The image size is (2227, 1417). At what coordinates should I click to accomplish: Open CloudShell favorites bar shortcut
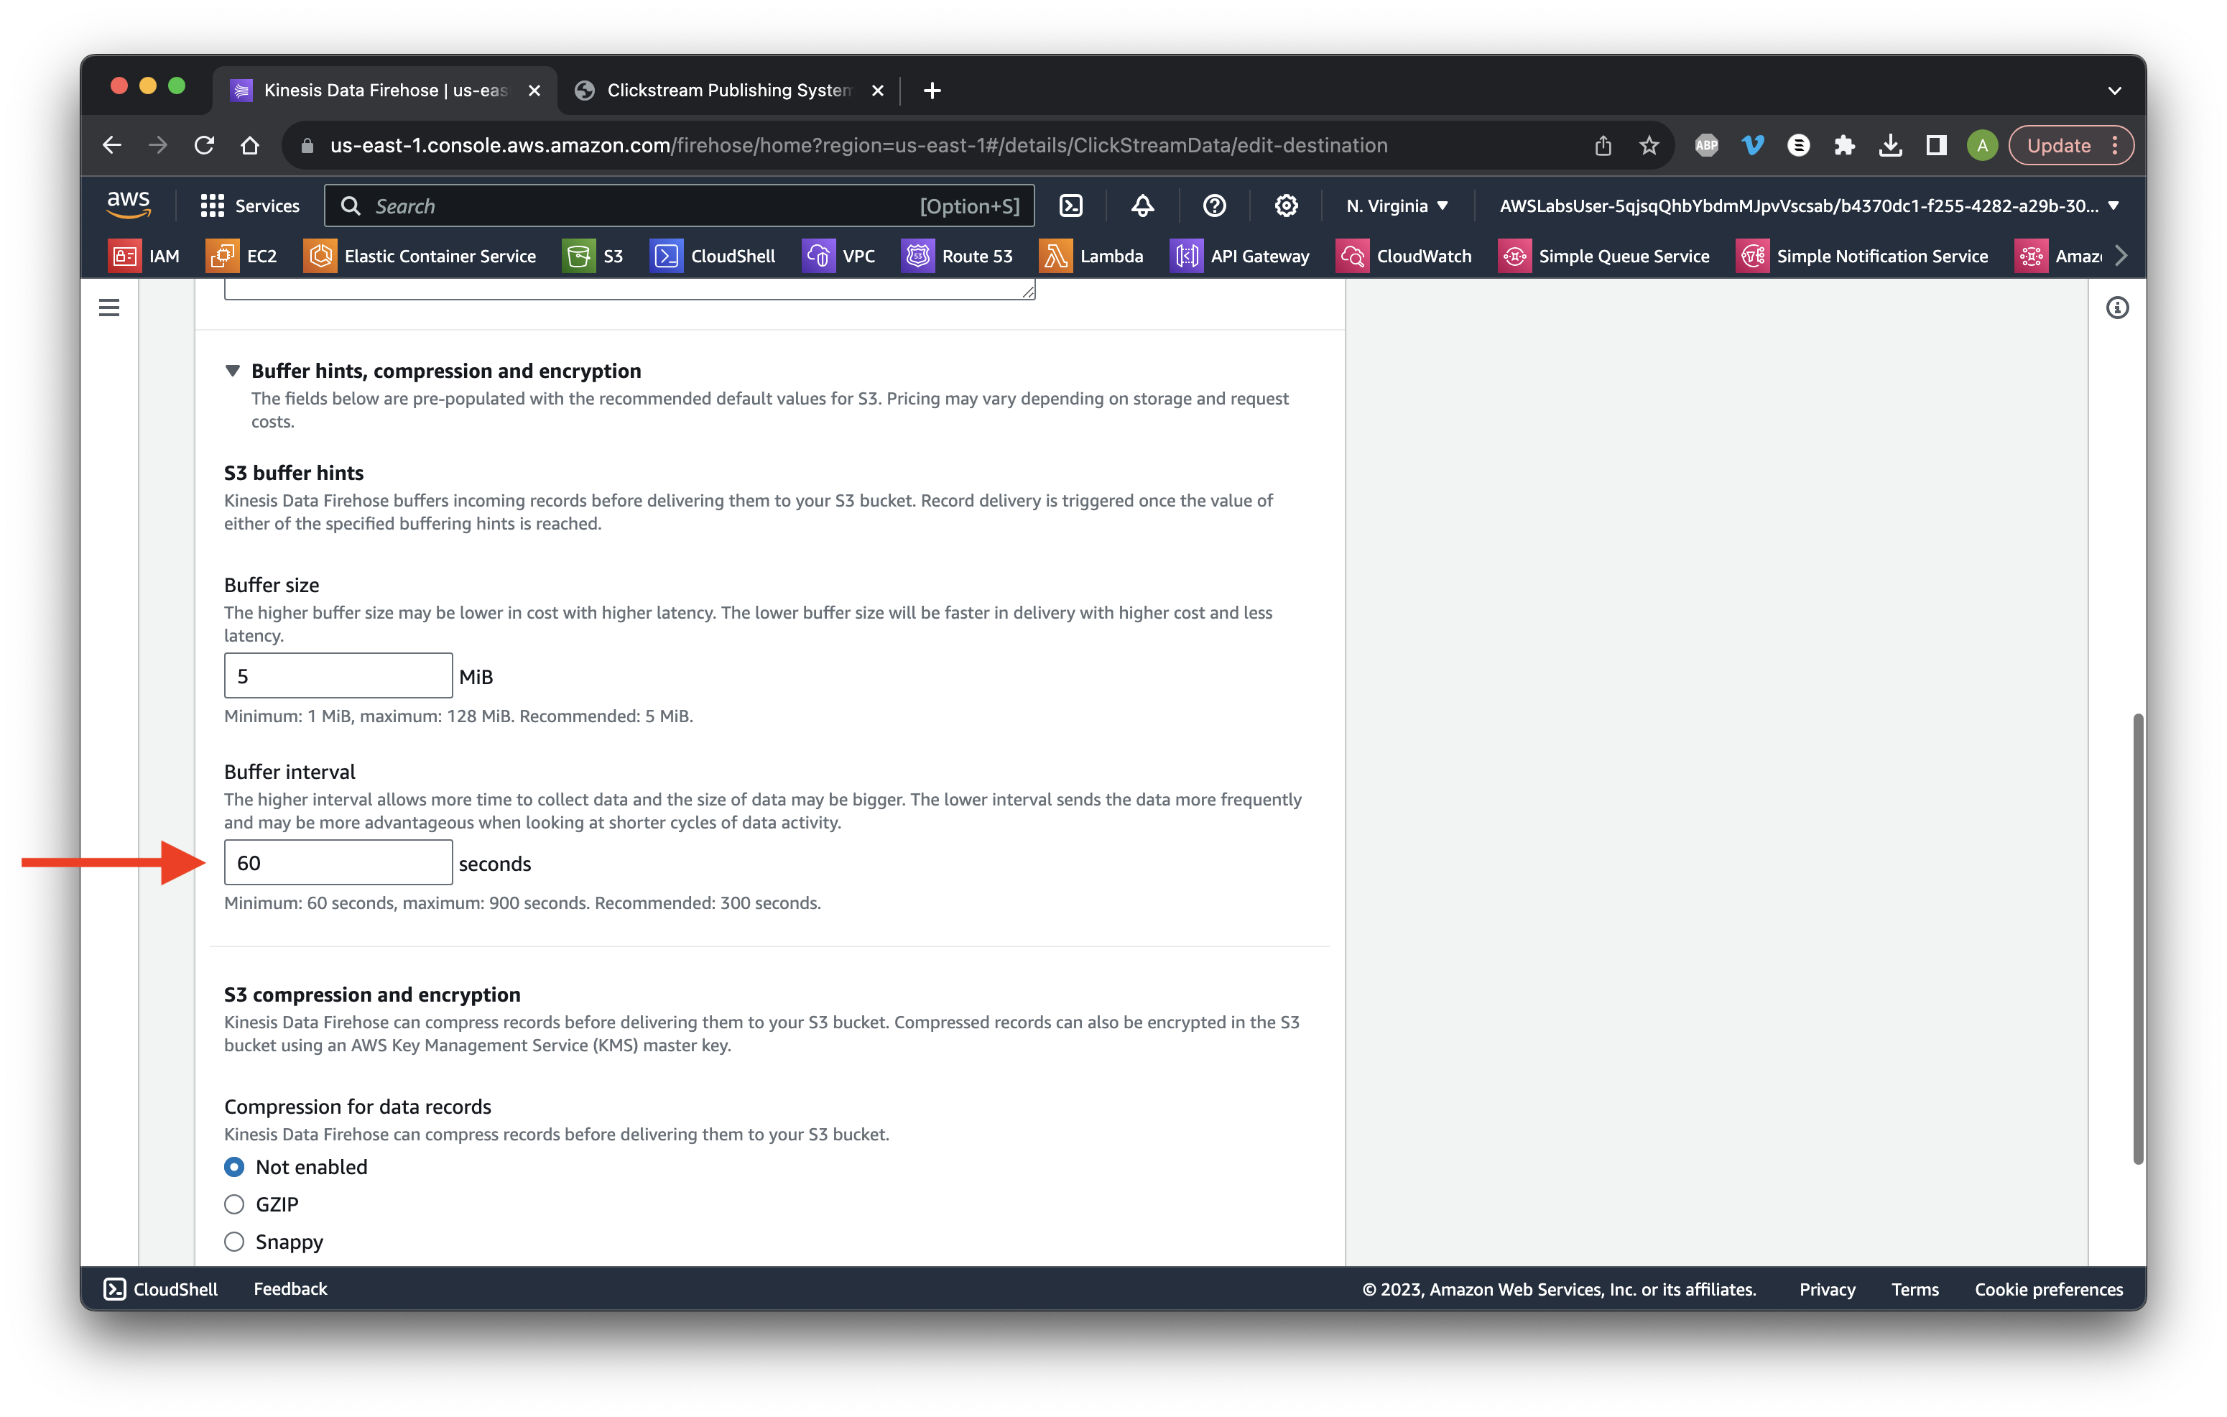[713, 257]
